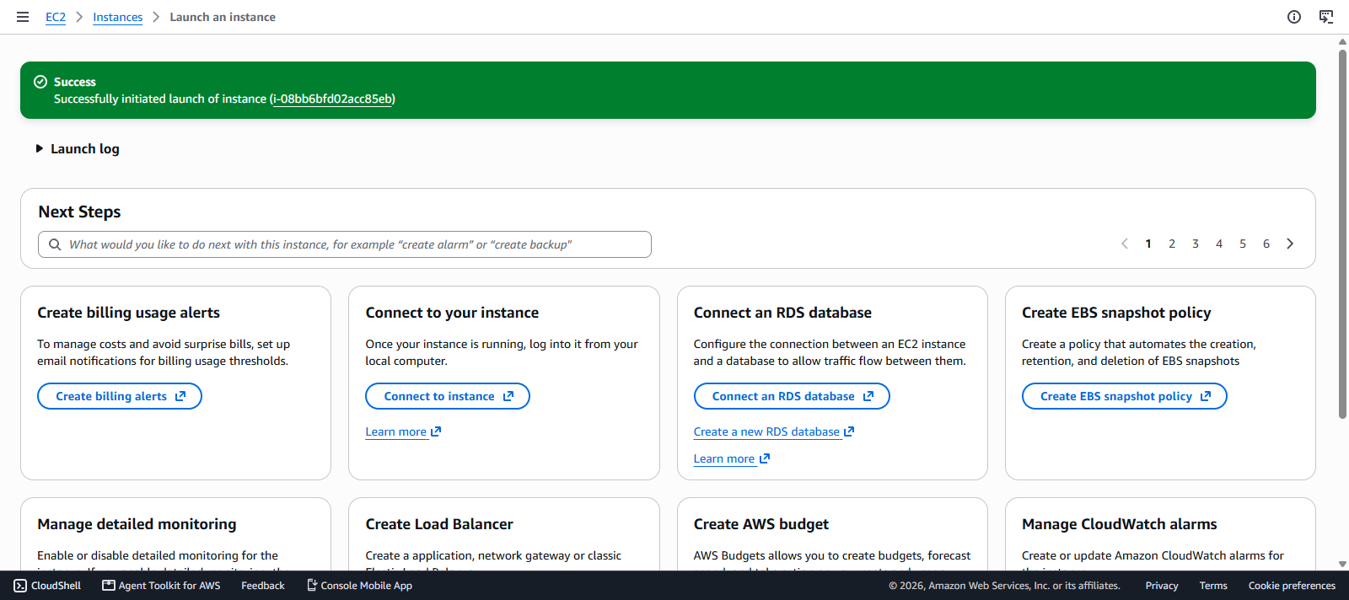Select page 5 of Next Steps
Image resolution: width=1349 pixels, height=600 pixels.
tap(1243, 244)
